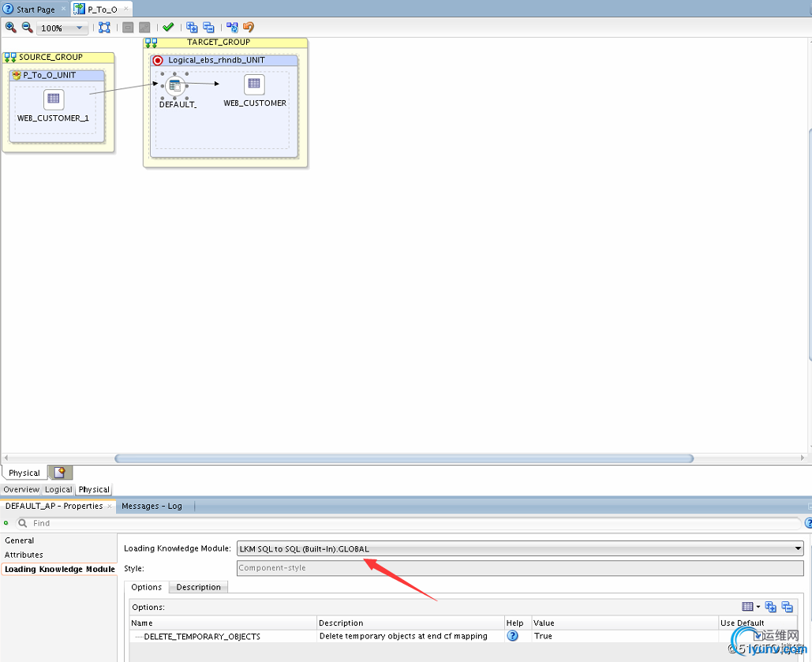
Task: Switch to the Overview tab
Action: click(21, 489)
